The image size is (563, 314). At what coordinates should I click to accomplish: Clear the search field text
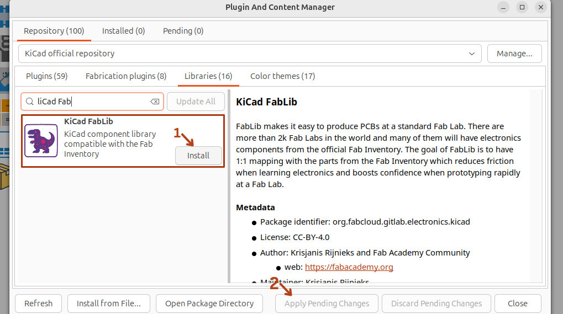[155, 102]
